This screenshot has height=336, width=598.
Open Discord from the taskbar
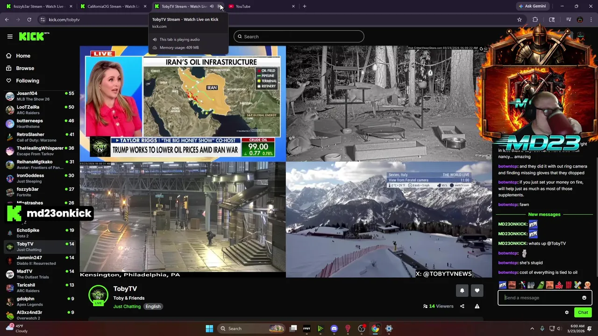[x=334, y=329]
